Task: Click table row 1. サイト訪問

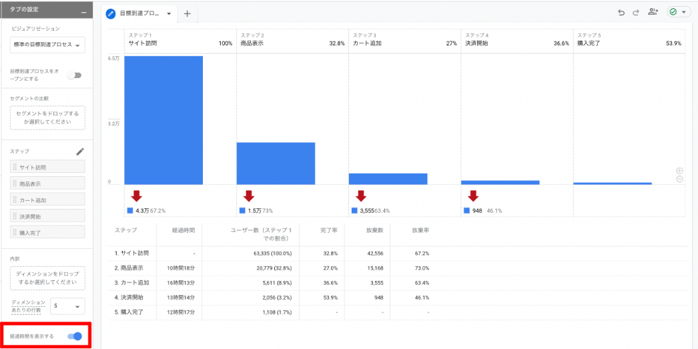Action: tap(398, 254)
